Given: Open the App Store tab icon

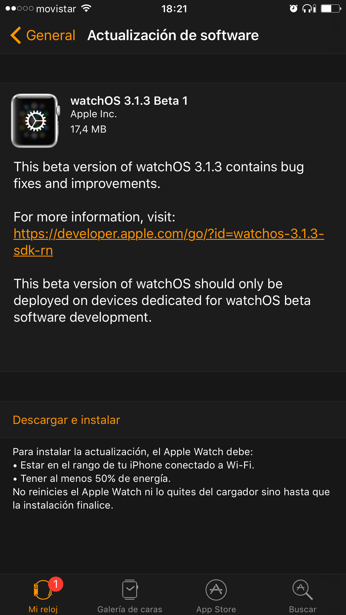Looking at the screenshot, I should 216,590.
